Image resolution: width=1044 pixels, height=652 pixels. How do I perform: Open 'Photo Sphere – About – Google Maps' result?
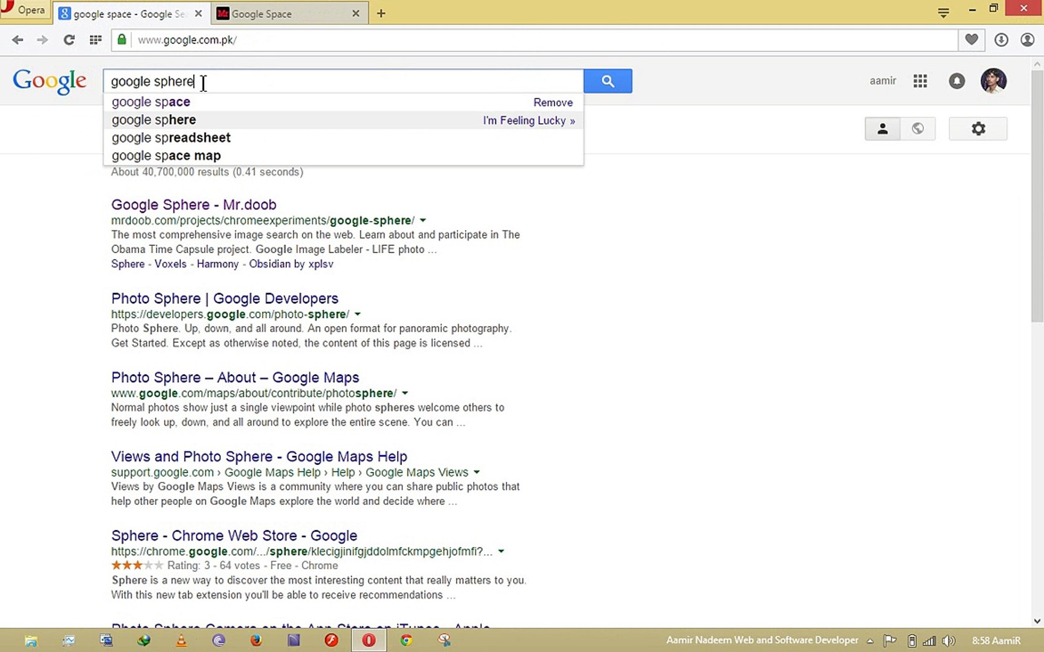(x=235, y=377)
